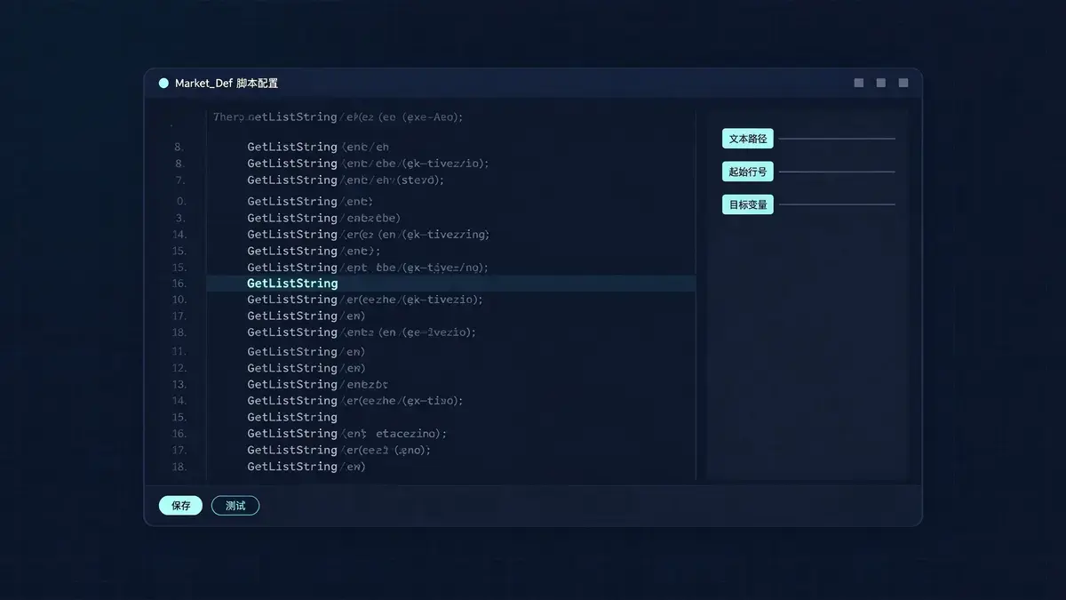Select the 起始行号 label tag
Viewport: 1066px width, 600px height.
pyautogui.click(x=748, y=172)
